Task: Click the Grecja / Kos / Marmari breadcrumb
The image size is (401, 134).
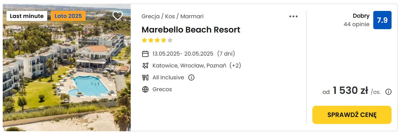Action: (172, 16)
